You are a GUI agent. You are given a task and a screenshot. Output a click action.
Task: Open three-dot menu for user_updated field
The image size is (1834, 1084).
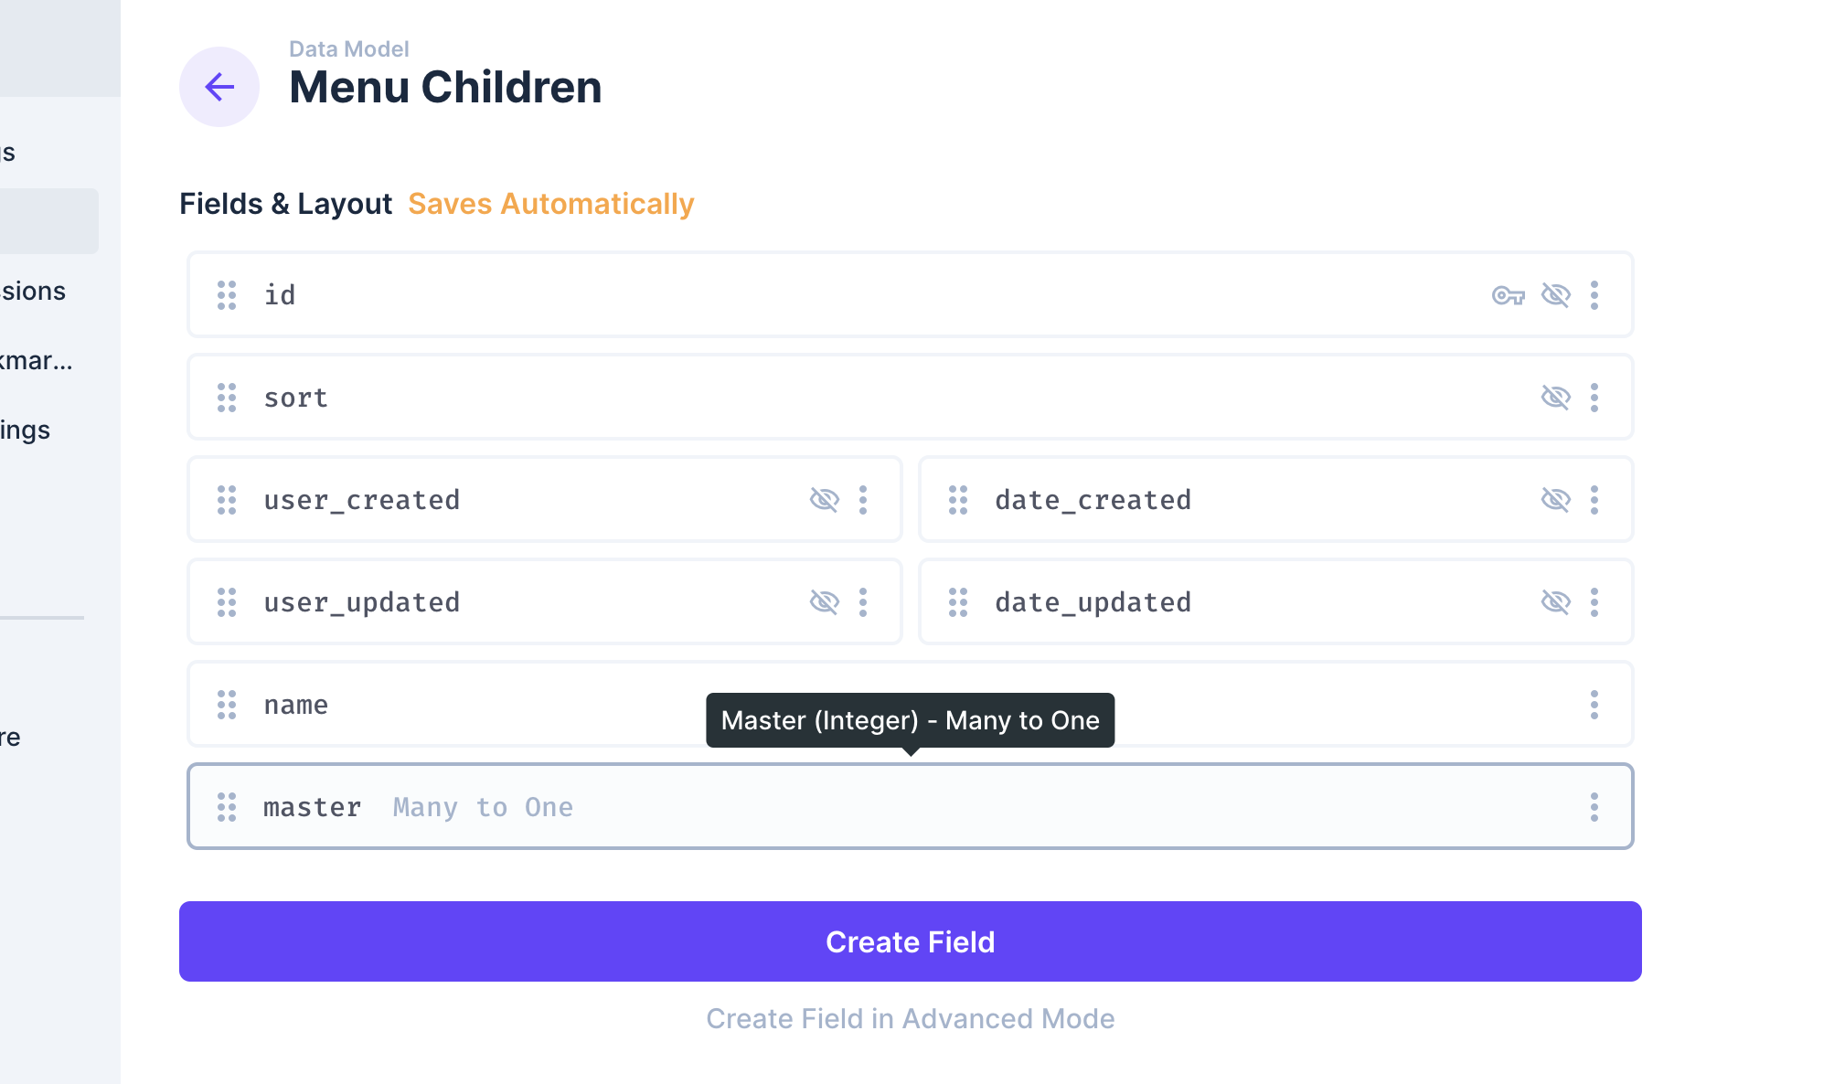click(863, 602)
